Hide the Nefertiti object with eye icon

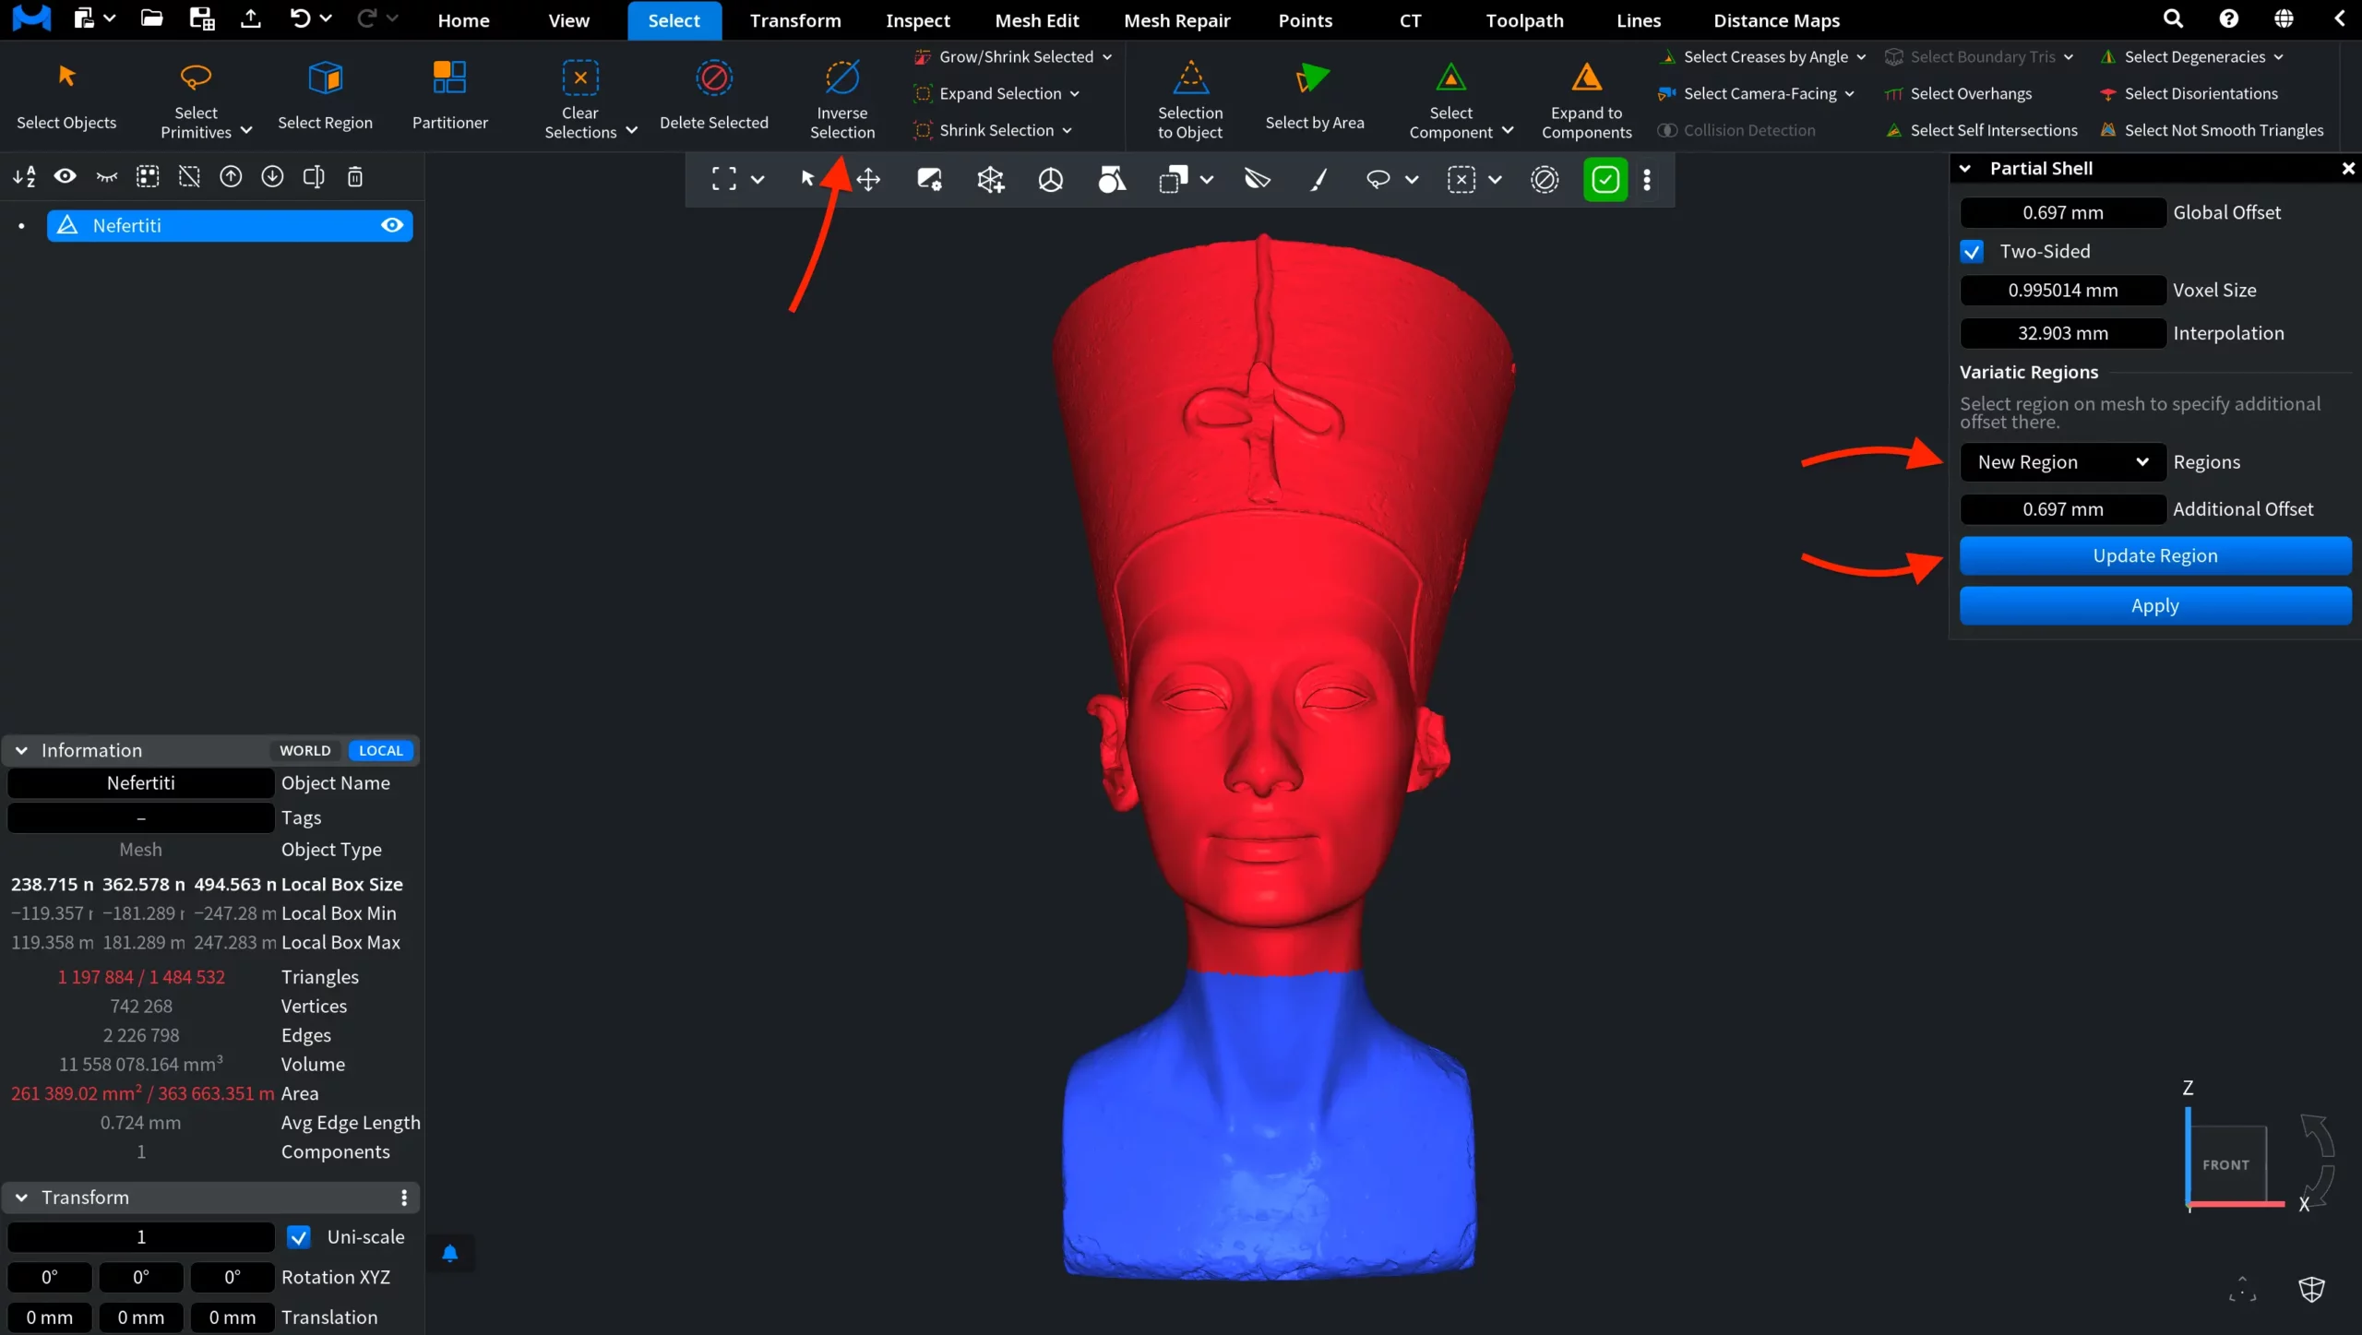click(x=392, y=225)
